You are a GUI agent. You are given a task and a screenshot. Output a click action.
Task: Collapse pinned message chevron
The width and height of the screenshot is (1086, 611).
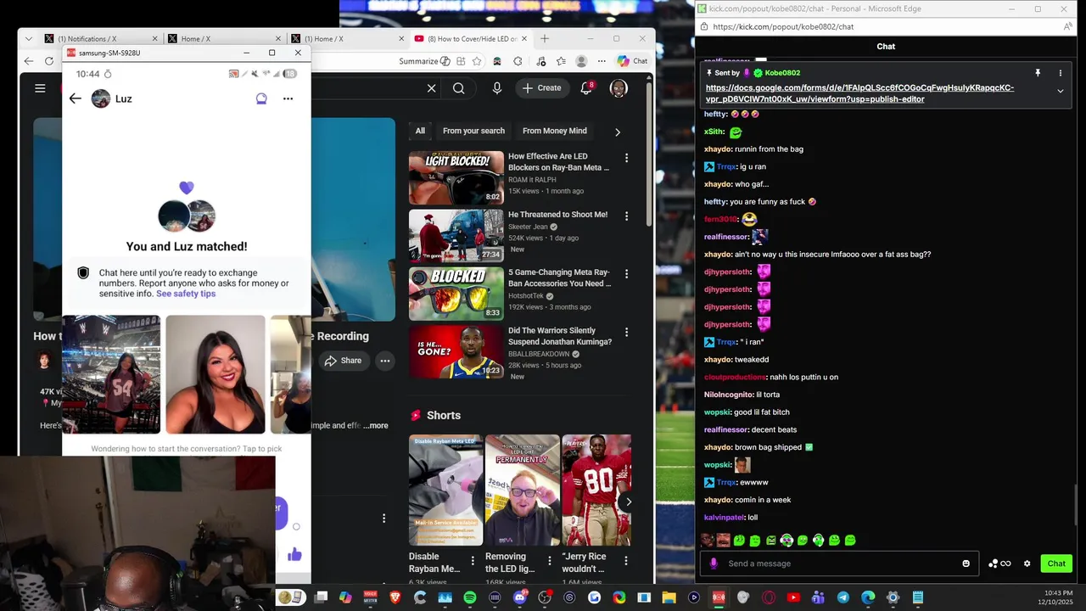click(1060, 91)
